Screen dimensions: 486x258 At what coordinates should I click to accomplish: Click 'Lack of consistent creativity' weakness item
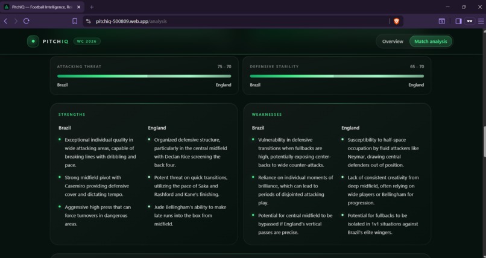383,190
